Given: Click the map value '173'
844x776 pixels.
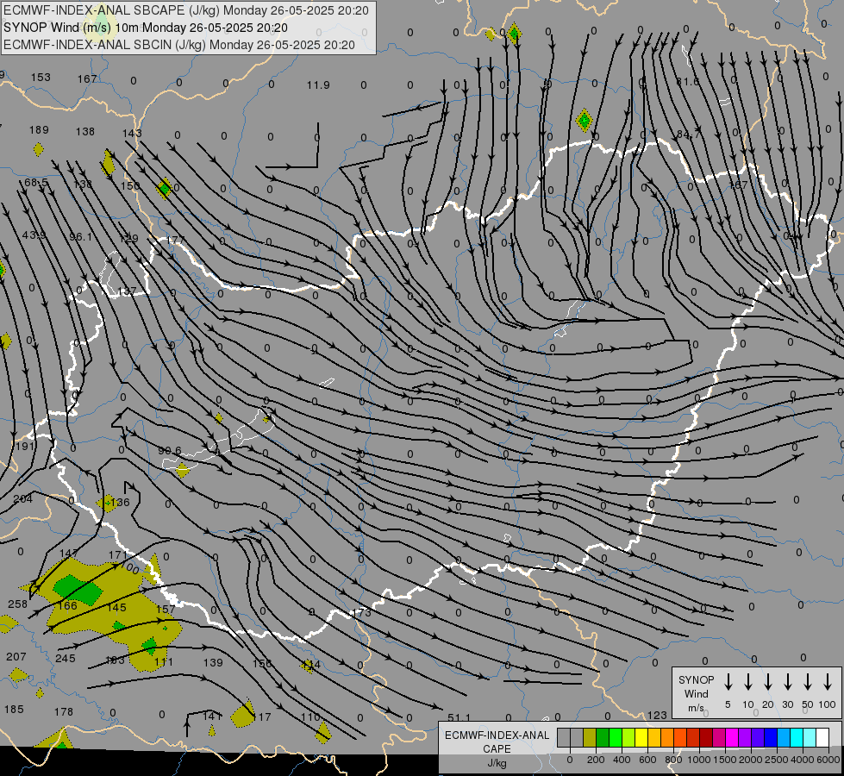Looking at the screenshot, I should coord(363,612).
